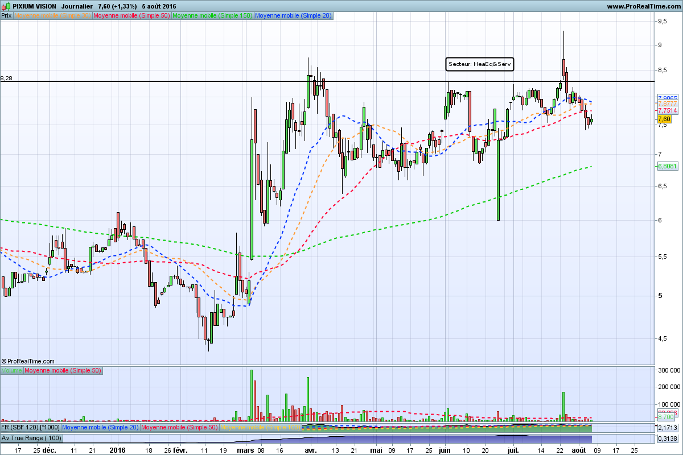The image size is (683, 455).
Task: Click the août label on the time axis
Action: pyautogui.click(x=579, y=449)
